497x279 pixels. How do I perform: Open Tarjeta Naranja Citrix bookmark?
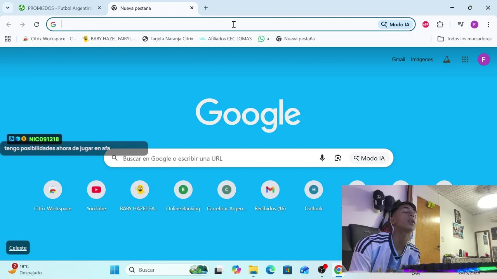pyautogui.click(x=168, y=39)
